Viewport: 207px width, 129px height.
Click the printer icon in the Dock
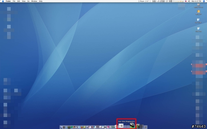[x=105, y=127]
